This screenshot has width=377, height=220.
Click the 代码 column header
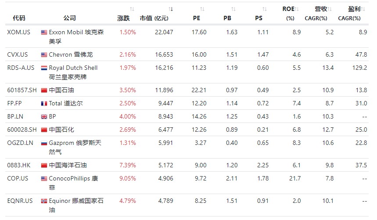[x=19, y=18]
